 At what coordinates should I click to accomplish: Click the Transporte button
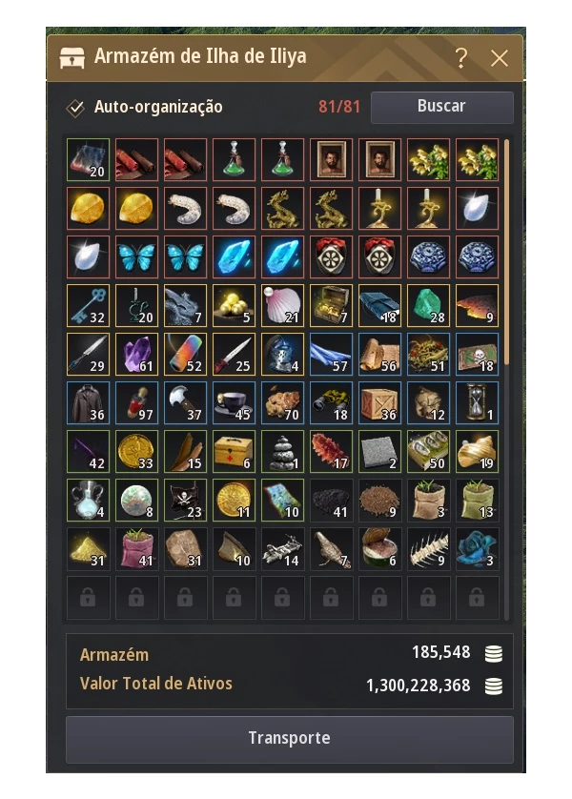[289, 738]
